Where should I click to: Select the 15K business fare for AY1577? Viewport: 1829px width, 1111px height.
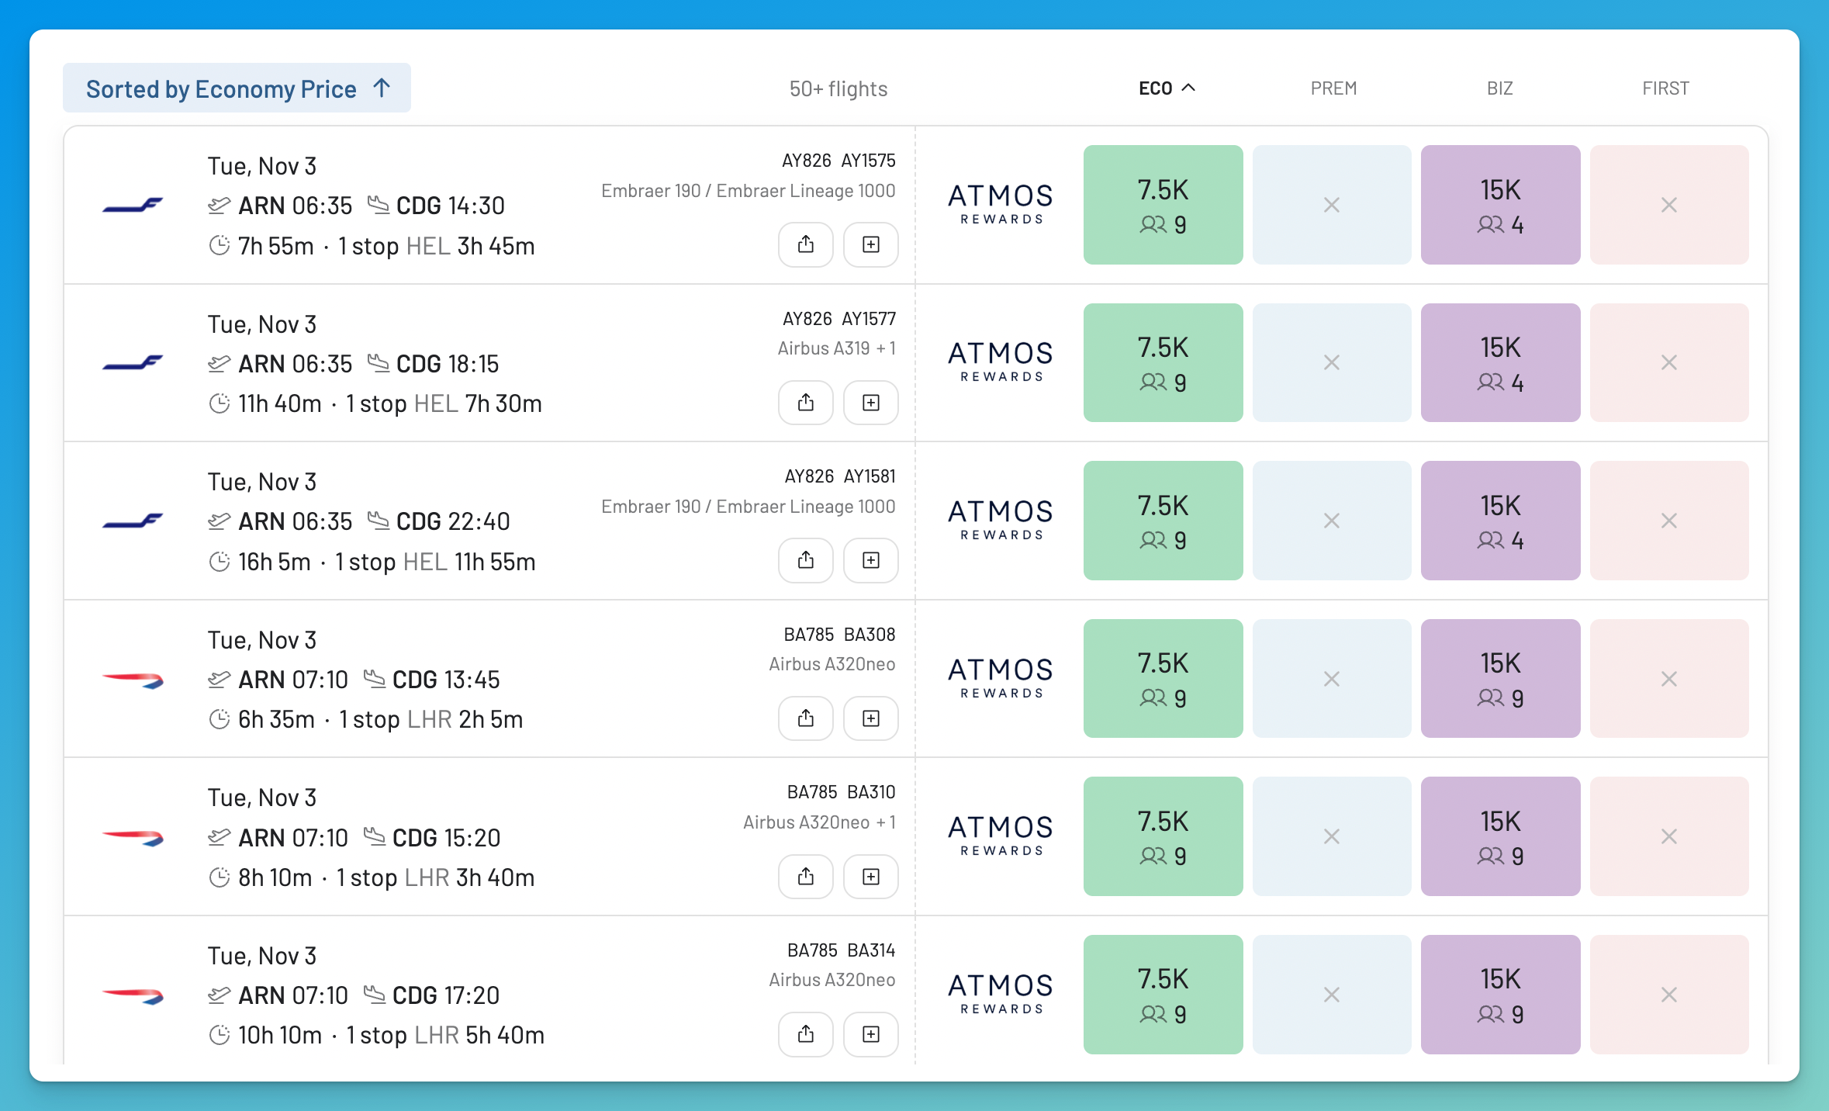click(1500, 362)
